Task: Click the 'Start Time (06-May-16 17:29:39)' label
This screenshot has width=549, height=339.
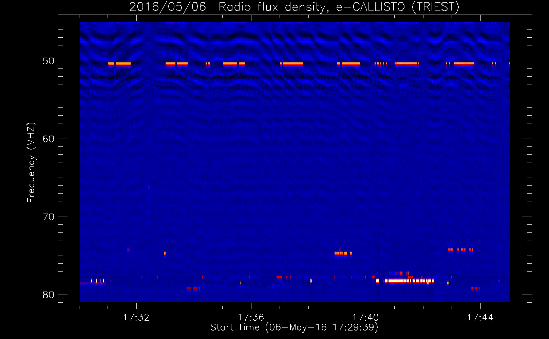Action: pyautogui.click(x=294, y=327)
